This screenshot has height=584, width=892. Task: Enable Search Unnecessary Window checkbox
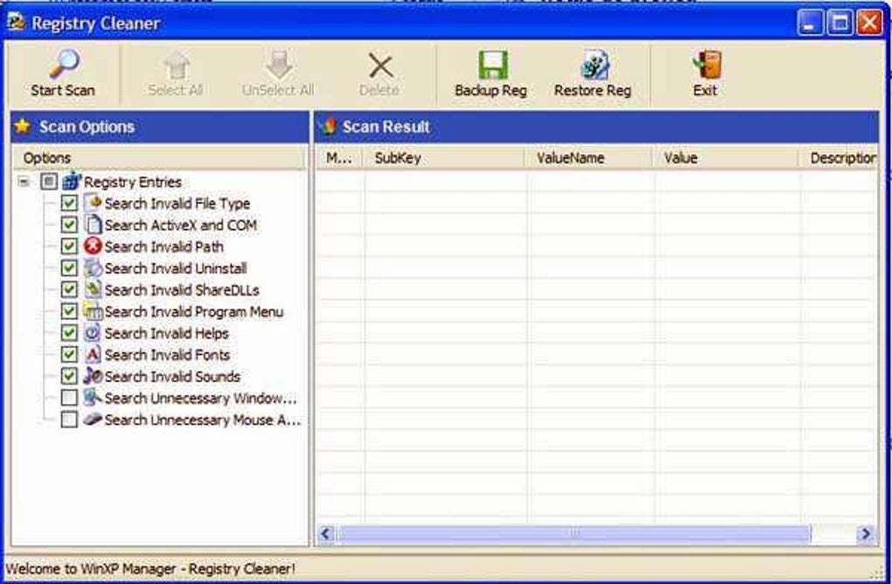[69, 398]
